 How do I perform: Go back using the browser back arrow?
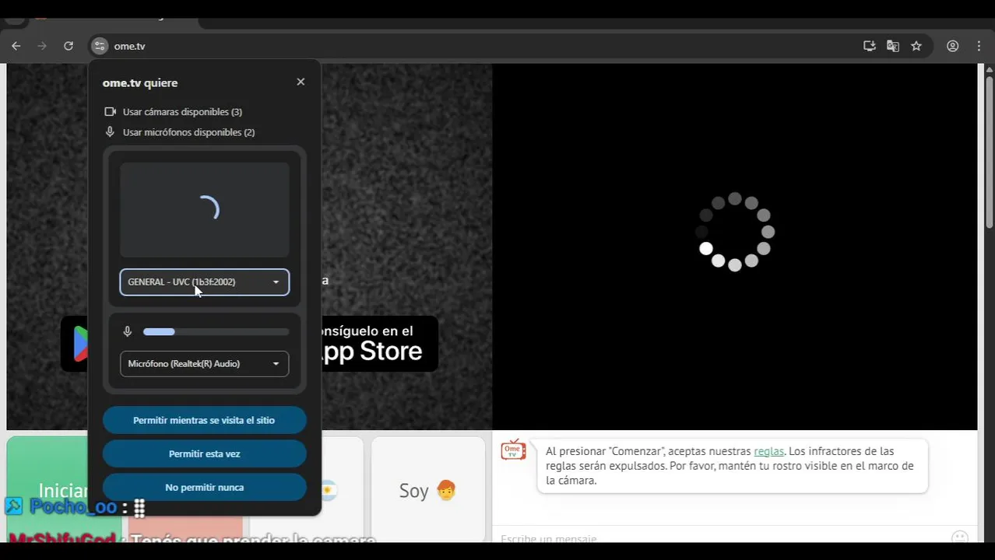coord(16,46)
